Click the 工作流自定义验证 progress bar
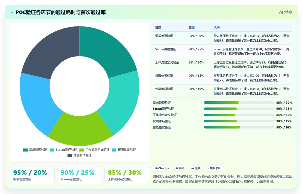The height and width of the screenshot is (194, 302). click(x=239, y=115)
